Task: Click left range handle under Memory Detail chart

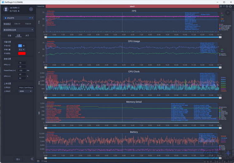Action: (46, 128)
